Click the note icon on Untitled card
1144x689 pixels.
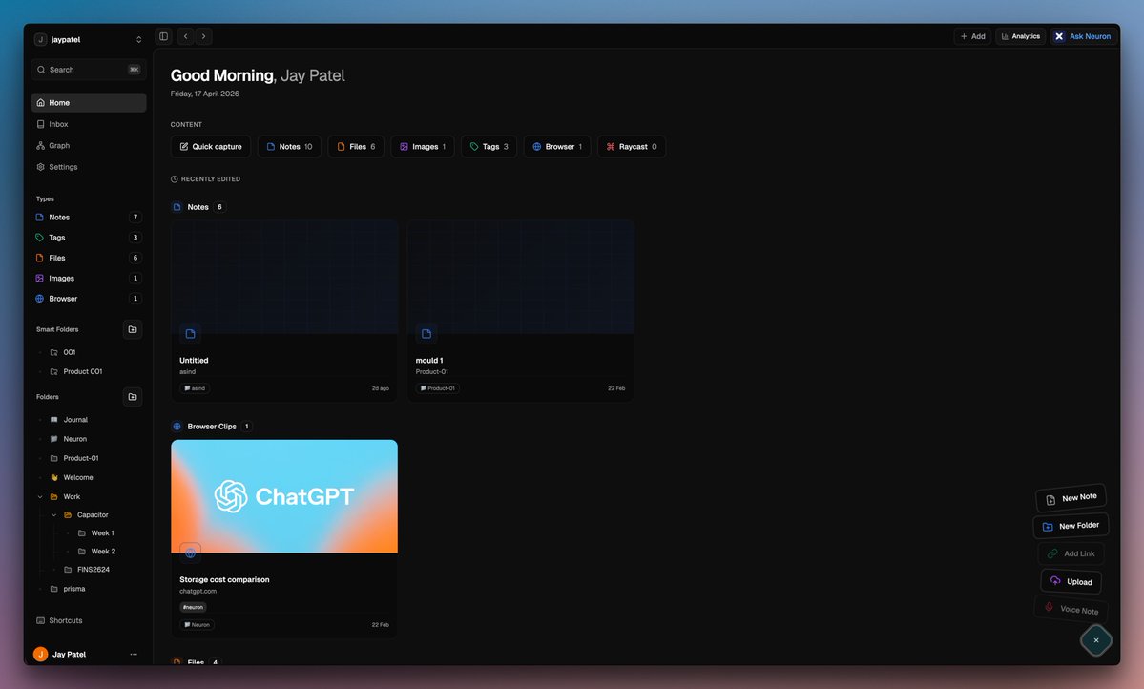click(191, 334)
